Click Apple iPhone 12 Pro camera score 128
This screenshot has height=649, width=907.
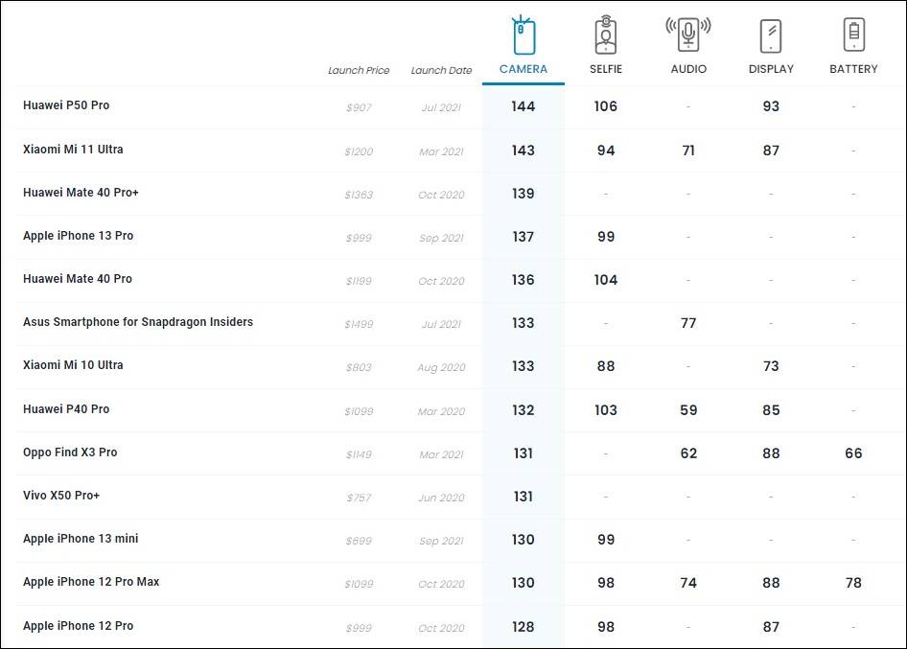[523, 627]
